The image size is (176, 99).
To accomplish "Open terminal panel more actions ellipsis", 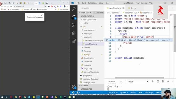I will [121, 81].
